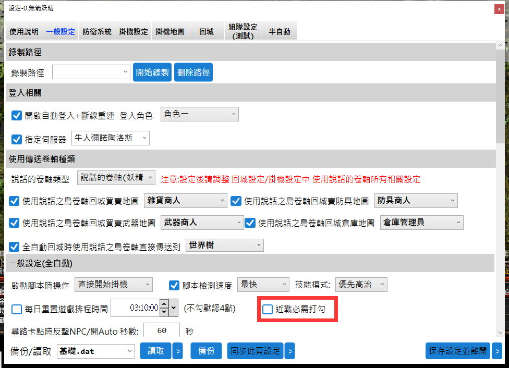Uncheck 使用說話之島卷軸回城買賣地圖
The width and height of the screenshot is (509, 368).
(14, 201)
